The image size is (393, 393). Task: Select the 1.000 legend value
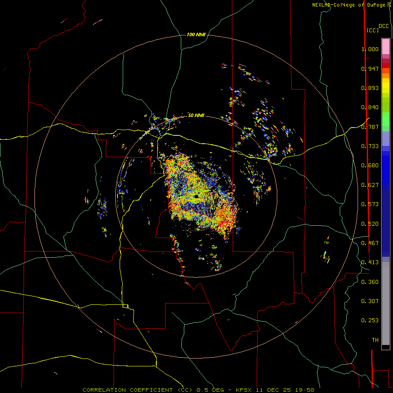(370, 49)
